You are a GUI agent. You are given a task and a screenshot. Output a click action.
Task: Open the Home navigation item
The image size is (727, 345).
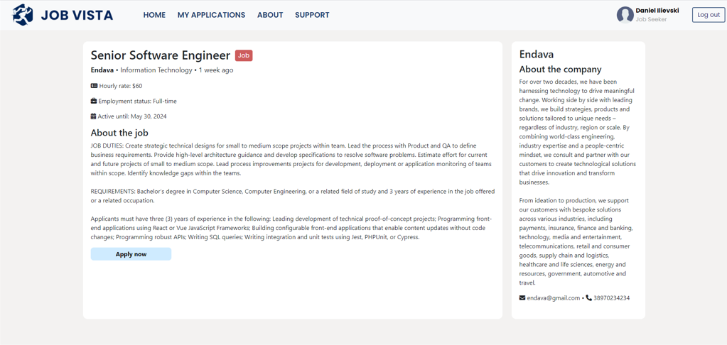coord(154,15)
